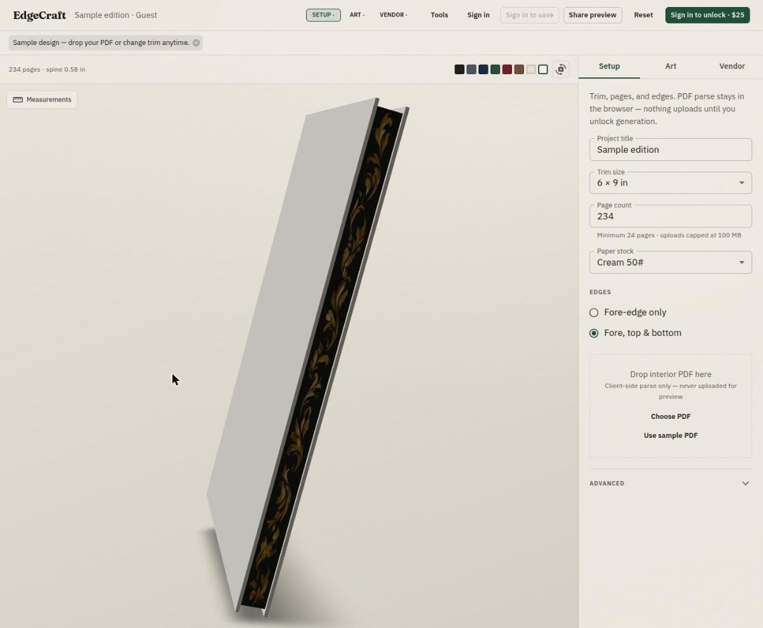
Task: Click the EdgeCraft logo
Action: click(39, 15)
